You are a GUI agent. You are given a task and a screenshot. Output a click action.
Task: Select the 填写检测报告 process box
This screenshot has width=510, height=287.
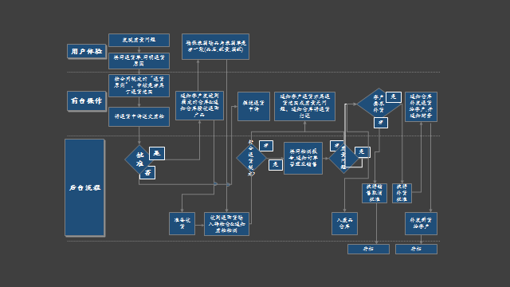click(x=303, y=158)
